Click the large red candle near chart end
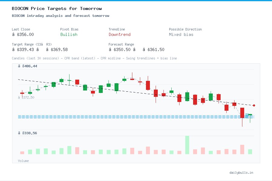272x181 pixels. pos(242,113)
